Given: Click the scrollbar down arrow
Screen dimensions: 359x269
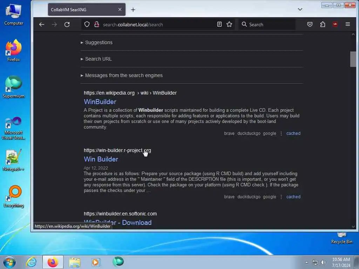Looking at the screenshot, I should [353, 227].
